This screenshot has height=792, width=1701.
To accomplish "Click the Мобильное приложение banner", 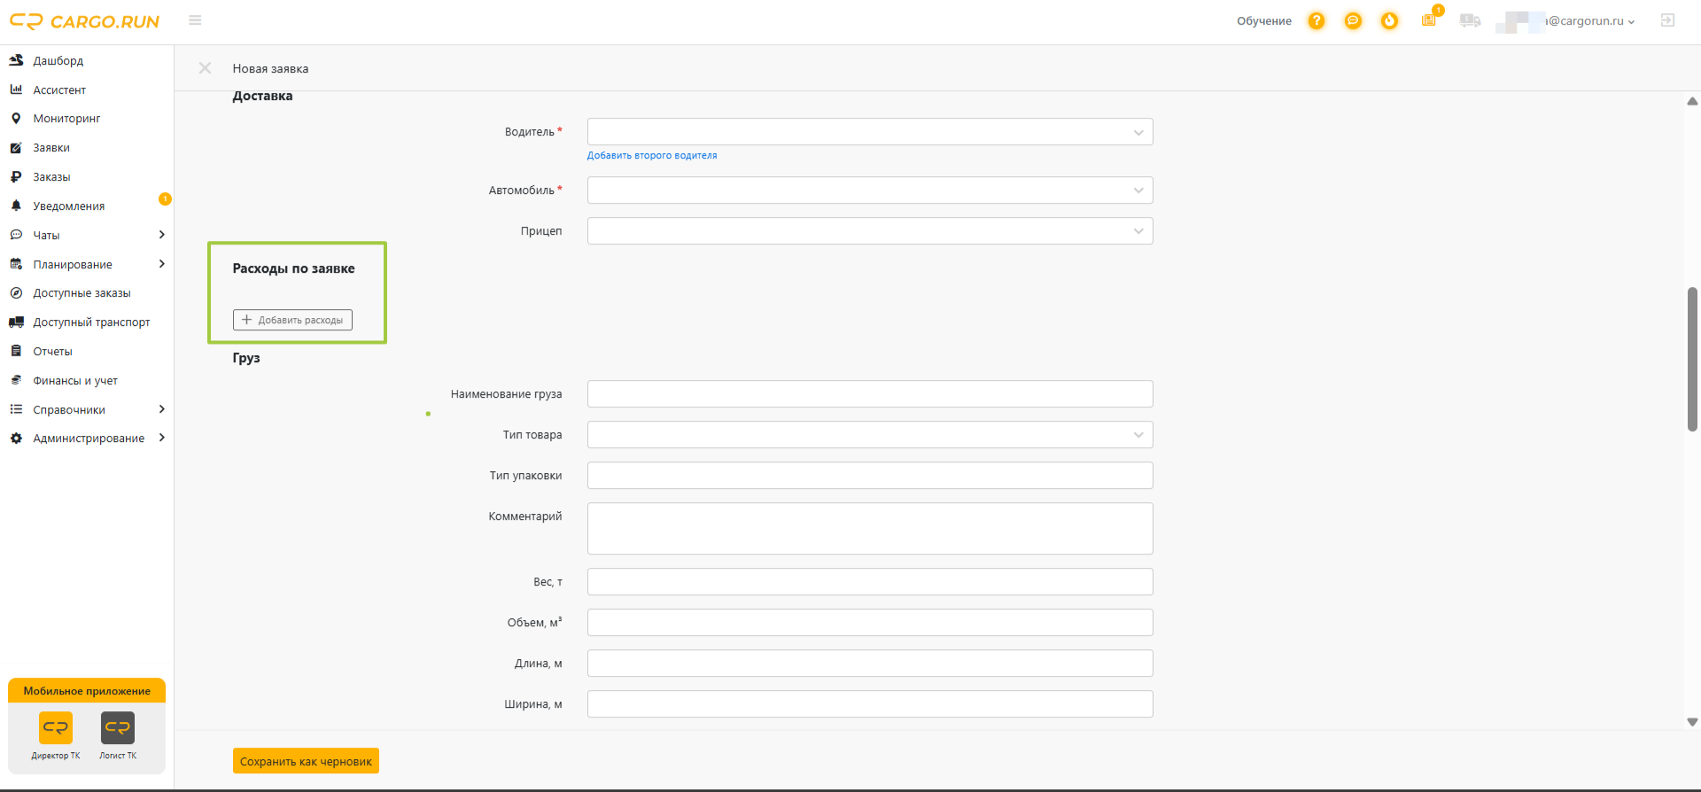I will point(87,691).
